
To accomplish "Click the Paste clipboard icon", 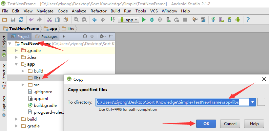I will [66, 20].
